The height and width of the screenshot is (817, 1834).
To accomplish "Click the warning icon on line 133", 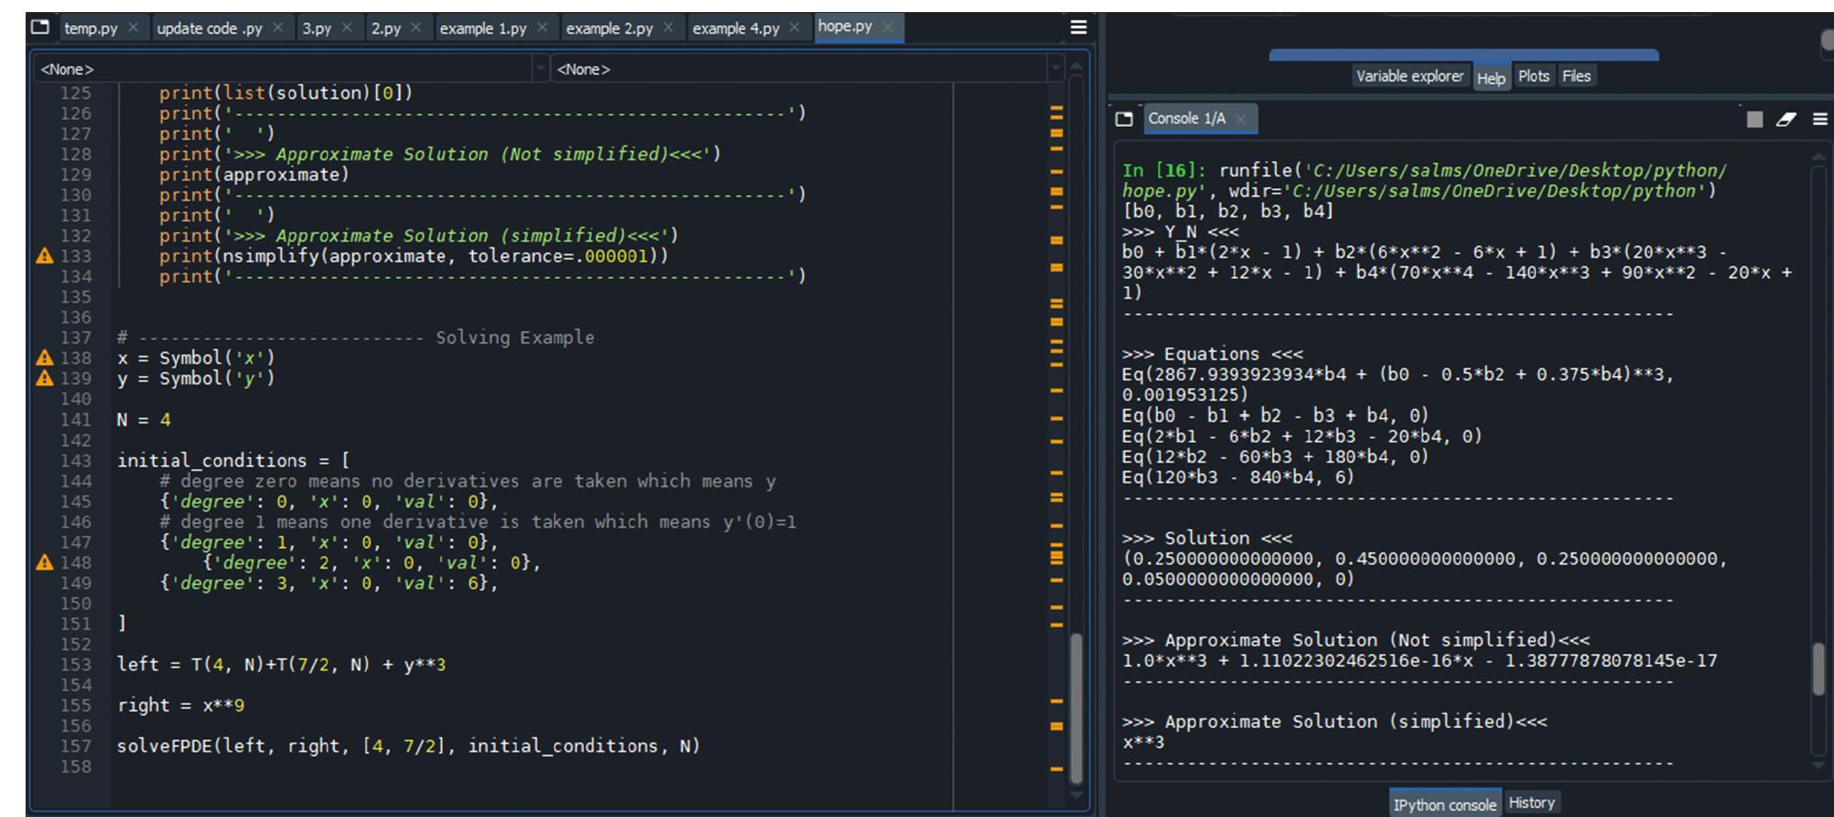I will 45,255.
